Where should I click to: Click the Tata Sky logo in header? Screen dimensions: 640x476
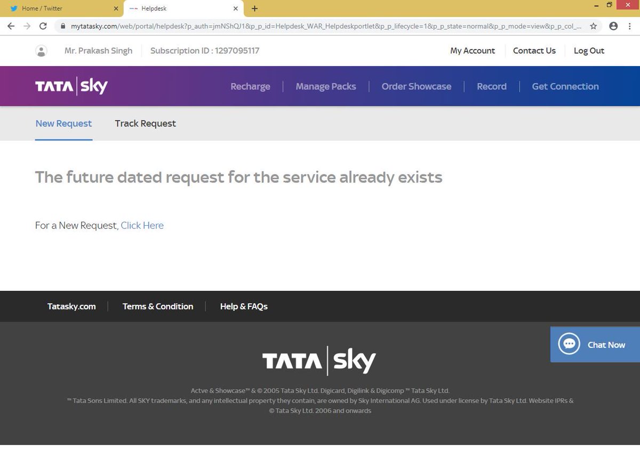click(x=71, y=86)
